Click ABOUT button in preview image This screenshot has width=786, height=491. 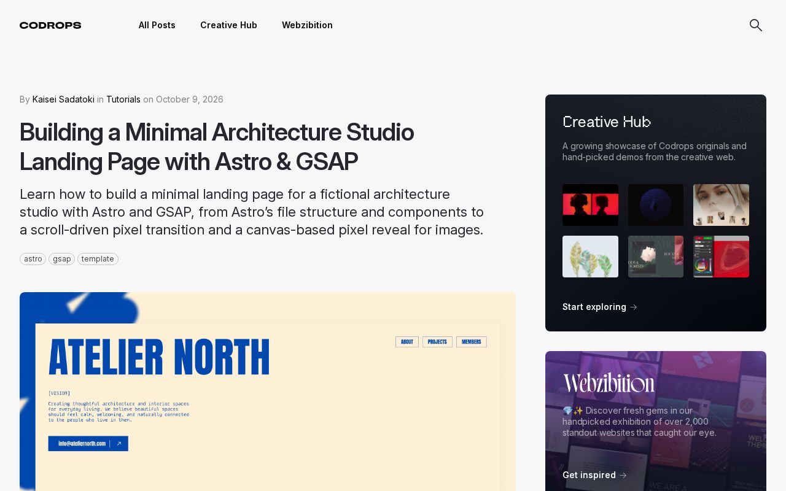[407, 342]
